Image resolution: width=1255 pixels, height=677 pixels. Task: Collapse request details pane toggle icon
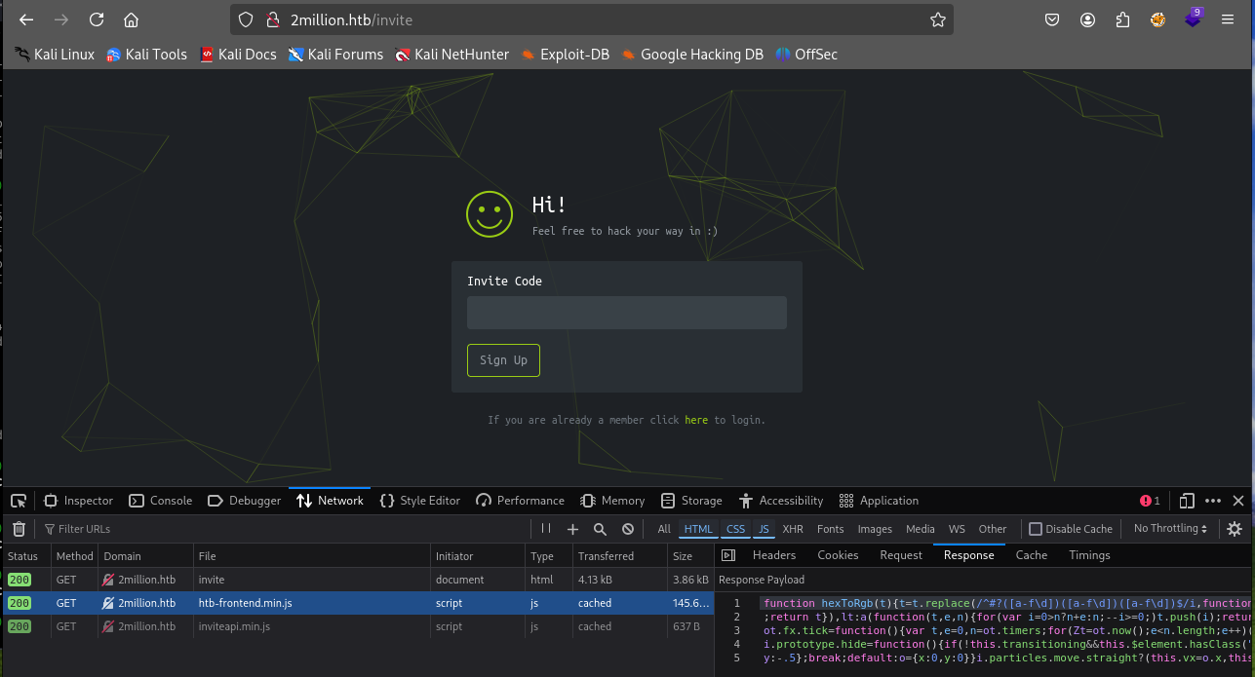click(727, 555)
